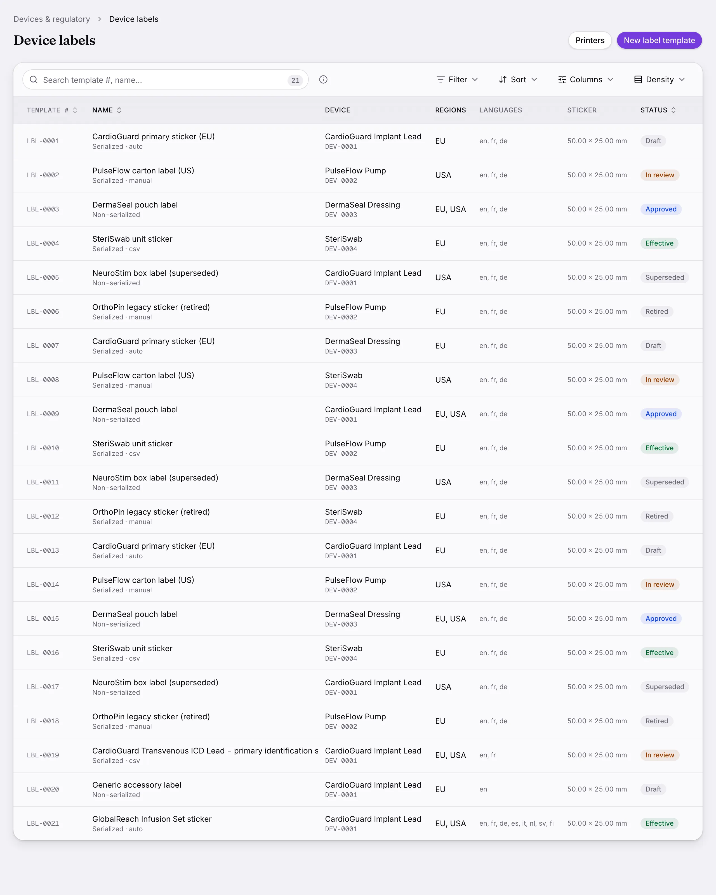
Task: Click the Name column sort arrows
Action: pyautogui.click(x=119, y=110)
